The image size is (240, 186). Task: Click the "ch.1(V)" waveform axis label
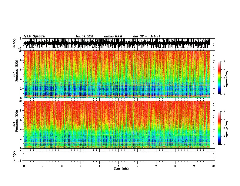pos(14,43)
